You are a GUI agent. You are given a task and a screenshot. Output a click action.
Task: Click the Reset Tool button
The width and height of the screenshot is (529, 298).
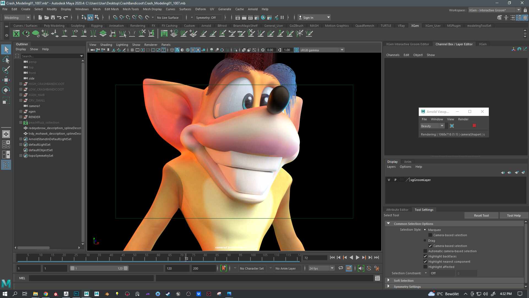pyautogui.click(x=481, y=215)
